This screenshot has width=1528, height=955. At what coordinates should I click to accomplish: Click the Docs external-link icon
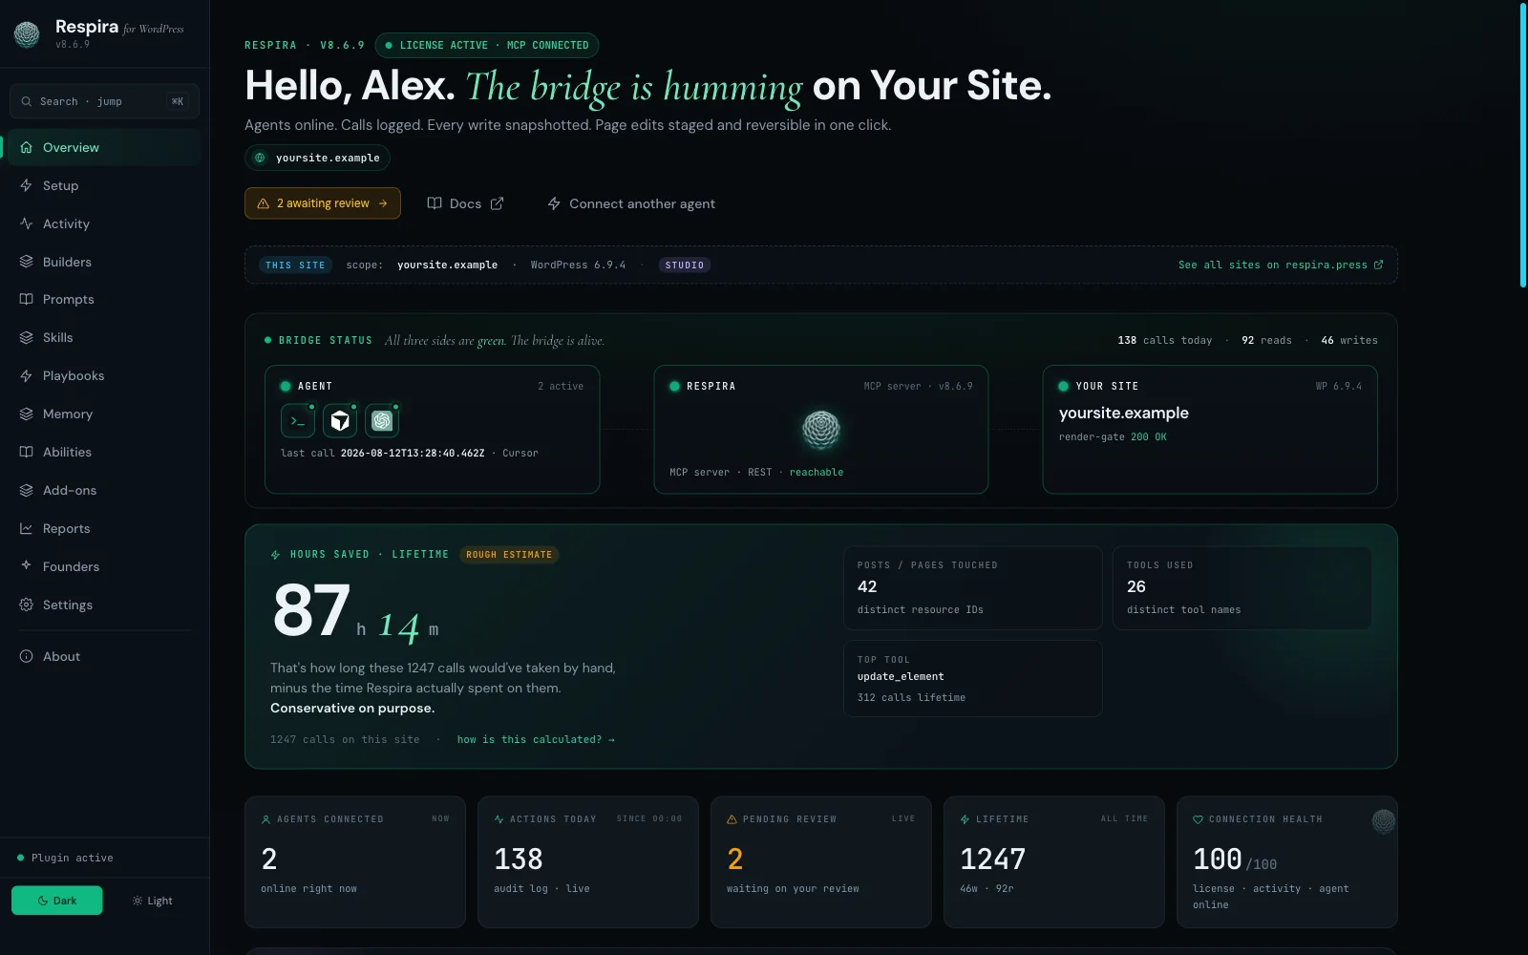point(497,203)
